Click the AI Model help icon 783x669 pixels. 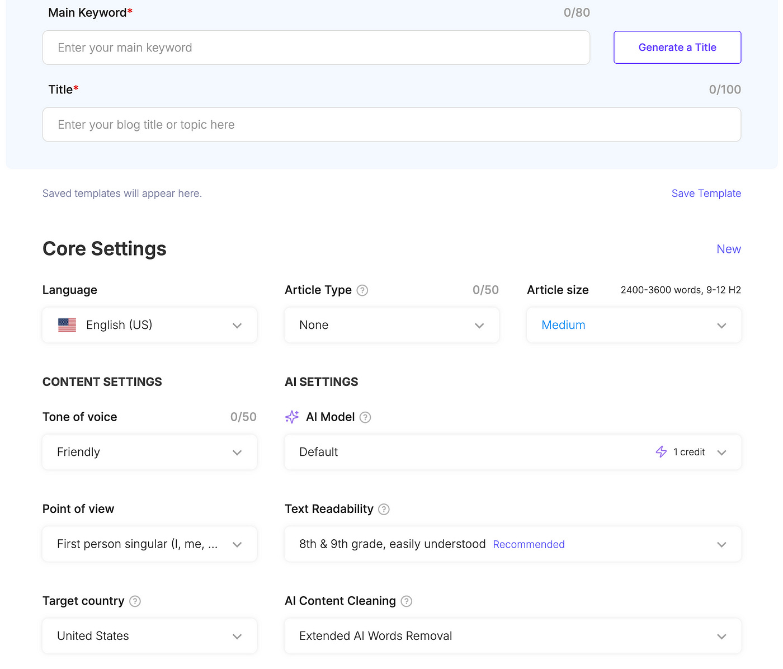click(x=365, y=417)
